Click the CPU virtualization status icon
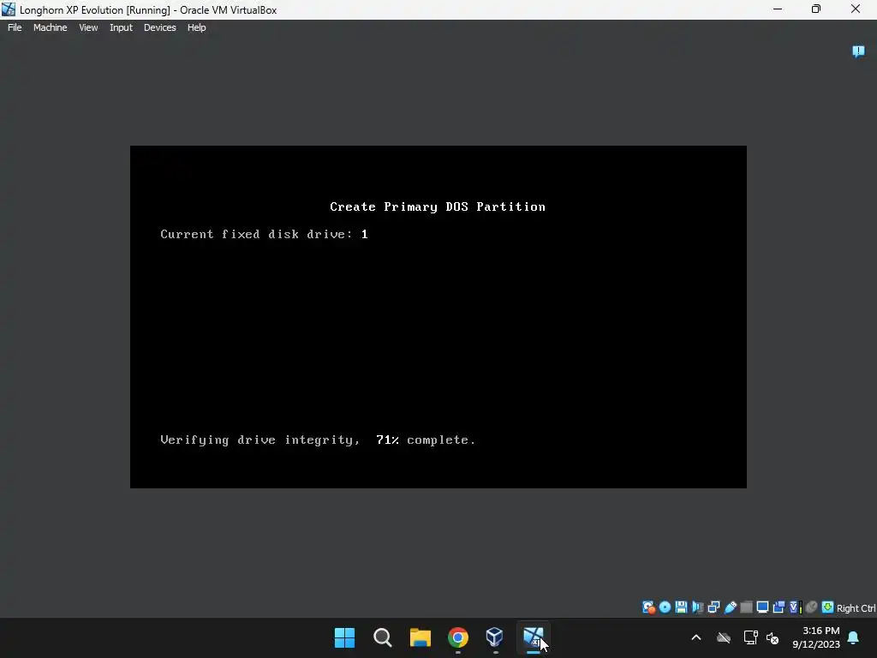 tap(795, 607)
